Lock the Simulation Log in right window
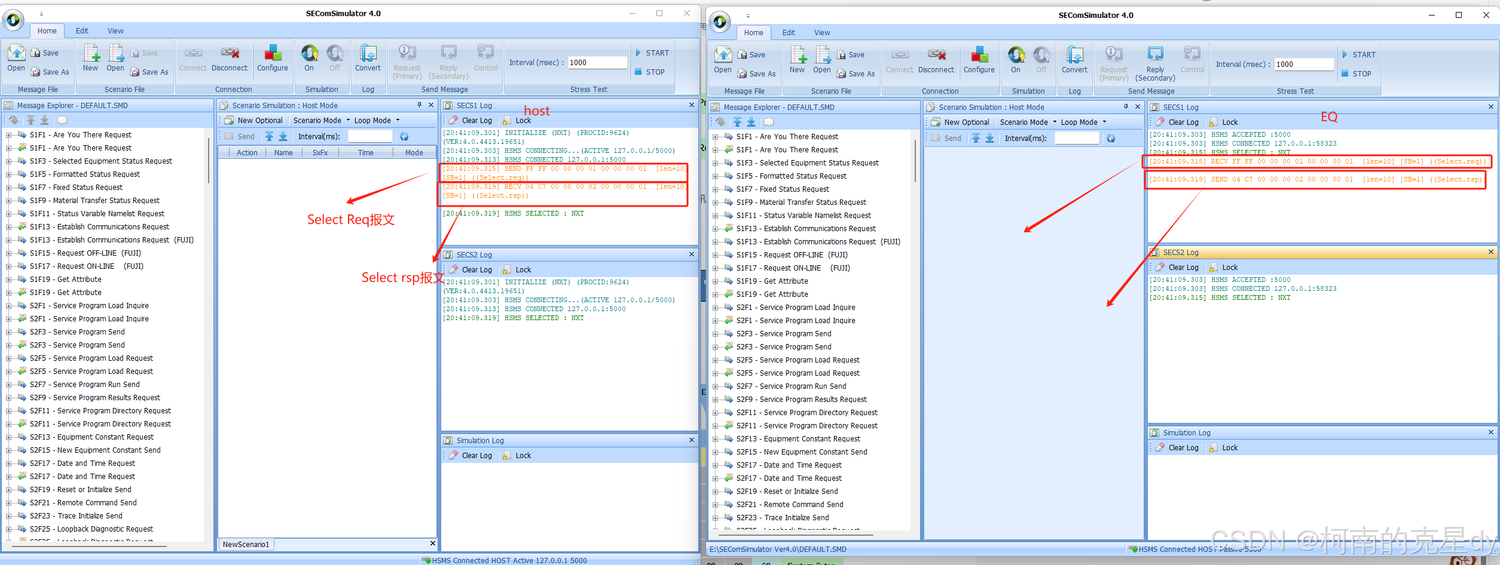1500x565 pixels. (x=1224, y=447)
